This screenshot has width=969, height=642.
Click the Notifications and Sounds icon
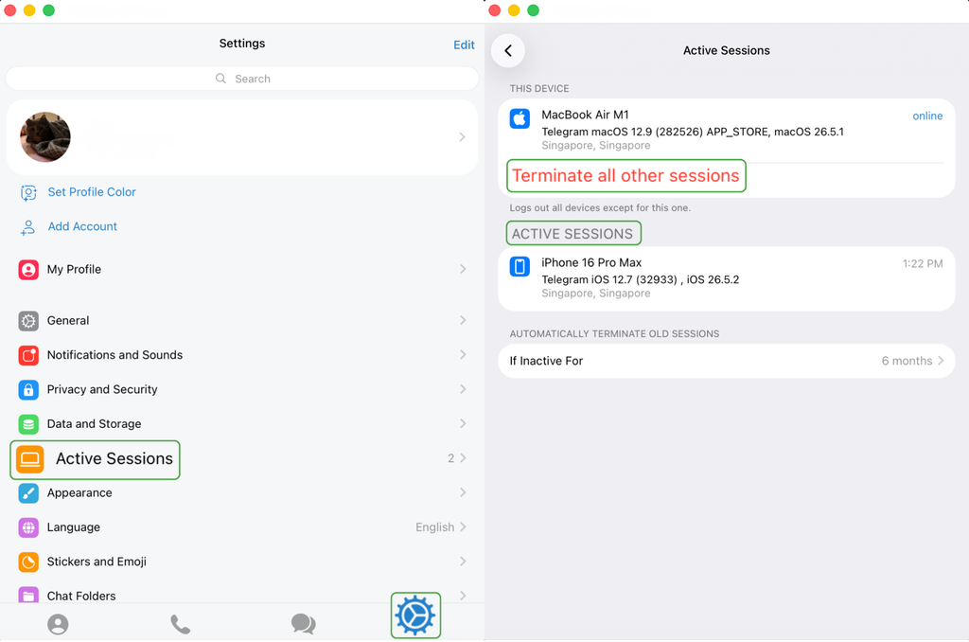click(28, 355)
